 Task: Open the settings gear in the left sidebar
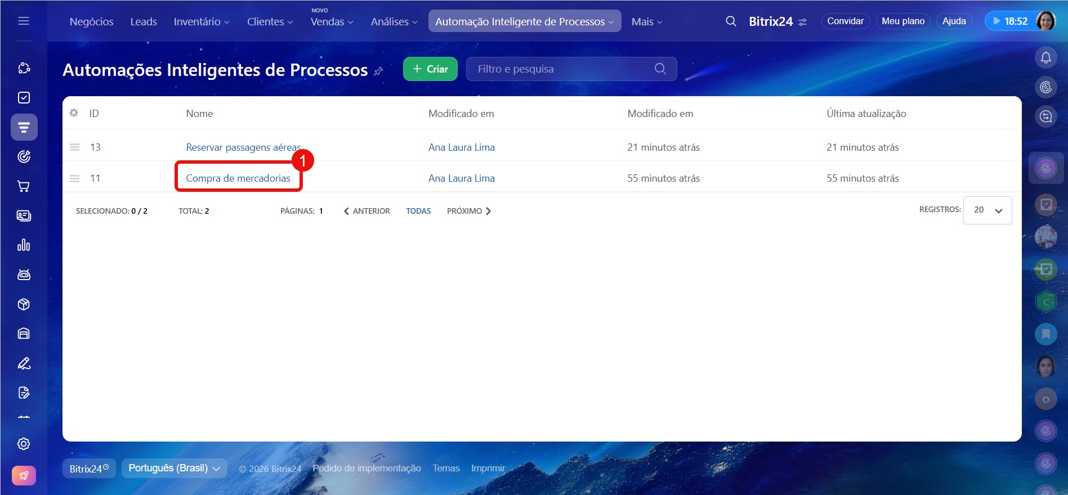tap(24, 444)
